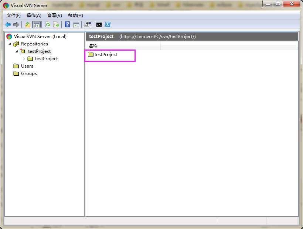Image resolution: width=303 pixels, height=229 pixels.
Task: Select the Users folder in tree
Action: click(27, 66)
